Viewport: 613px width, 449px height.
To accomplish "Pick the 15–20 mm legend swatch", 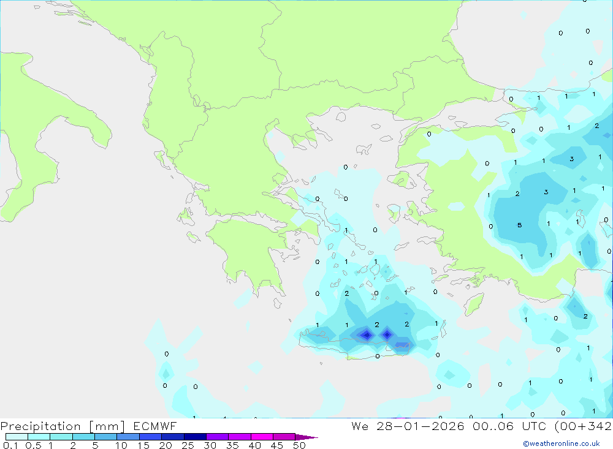I will tap(151, 437).
